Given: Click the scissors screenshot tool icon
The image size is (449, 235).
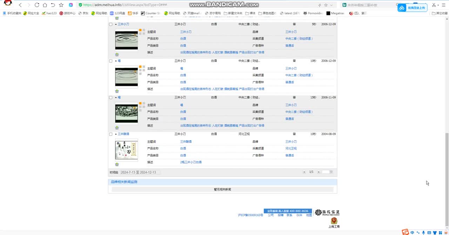Looking at the screenshot, I should point(434,5).
